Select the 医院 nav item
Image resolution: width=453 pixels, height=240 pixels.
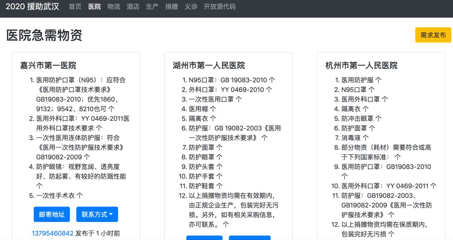(x=94, y=6)
